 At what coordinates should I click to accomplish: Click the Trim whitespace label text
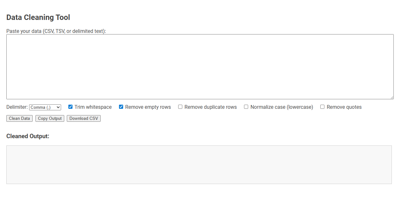click(x=93, y=107)
